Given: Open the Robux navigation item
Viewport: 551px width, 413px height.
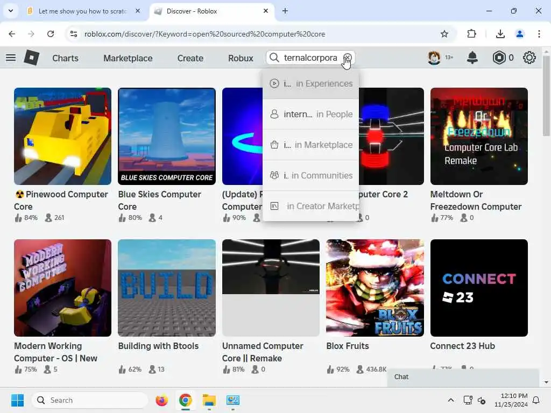Looking at the screenshot, I should pyautogui.click(x=241, y=58).
